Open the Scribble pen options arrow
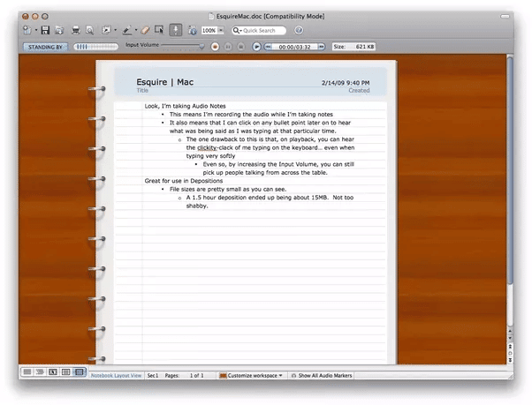The height and width of the screenshot is (405, 532). [136, 30]
